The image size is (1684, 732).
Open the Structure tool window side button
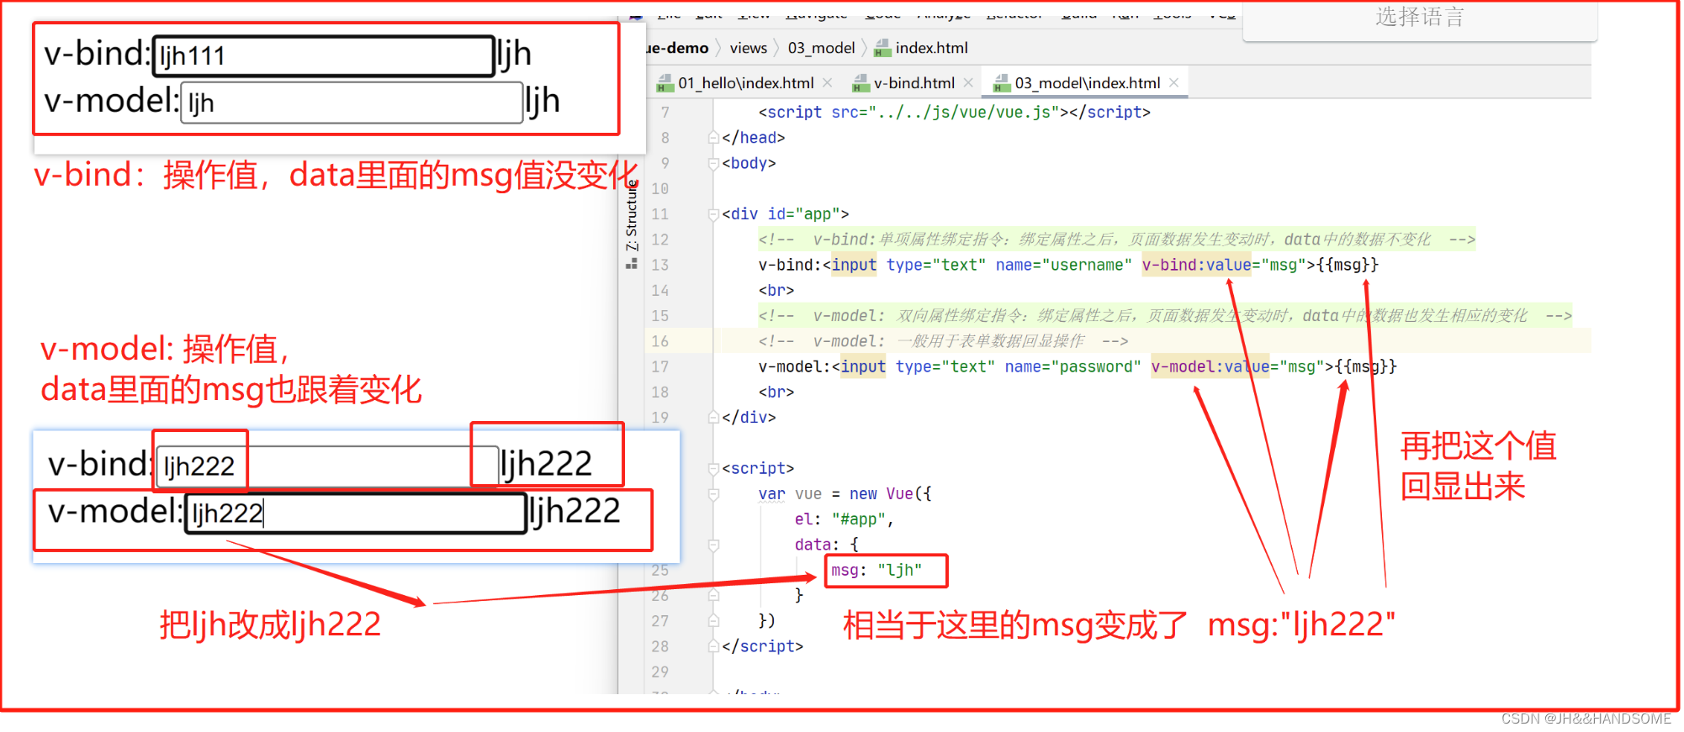pos(632,224)
